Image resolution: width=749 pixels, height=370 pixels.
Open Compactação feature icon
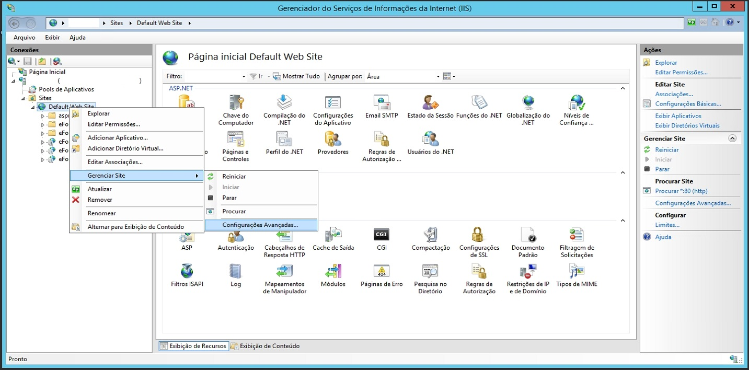tap(430, 235)
